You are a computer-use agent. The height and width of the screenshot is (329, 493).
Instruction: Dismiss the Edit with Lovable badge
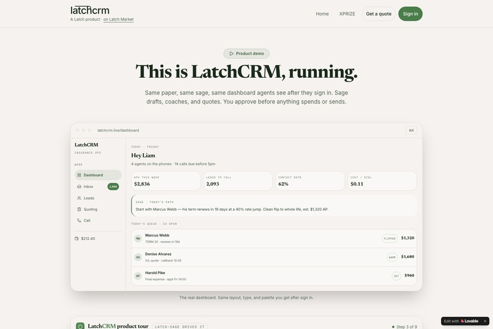tap(485, 321)
